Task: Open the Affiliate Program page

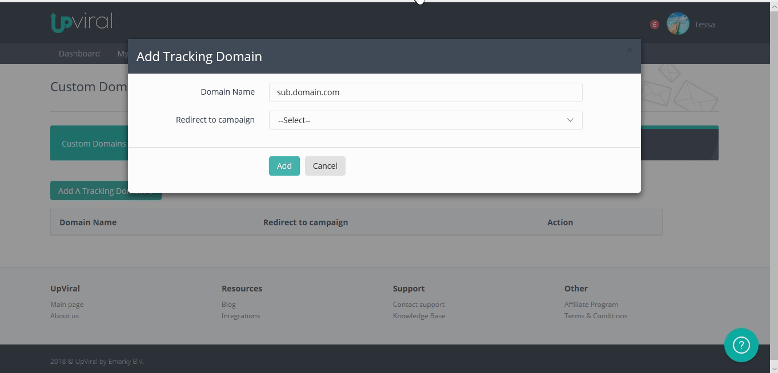Action: 591,304
